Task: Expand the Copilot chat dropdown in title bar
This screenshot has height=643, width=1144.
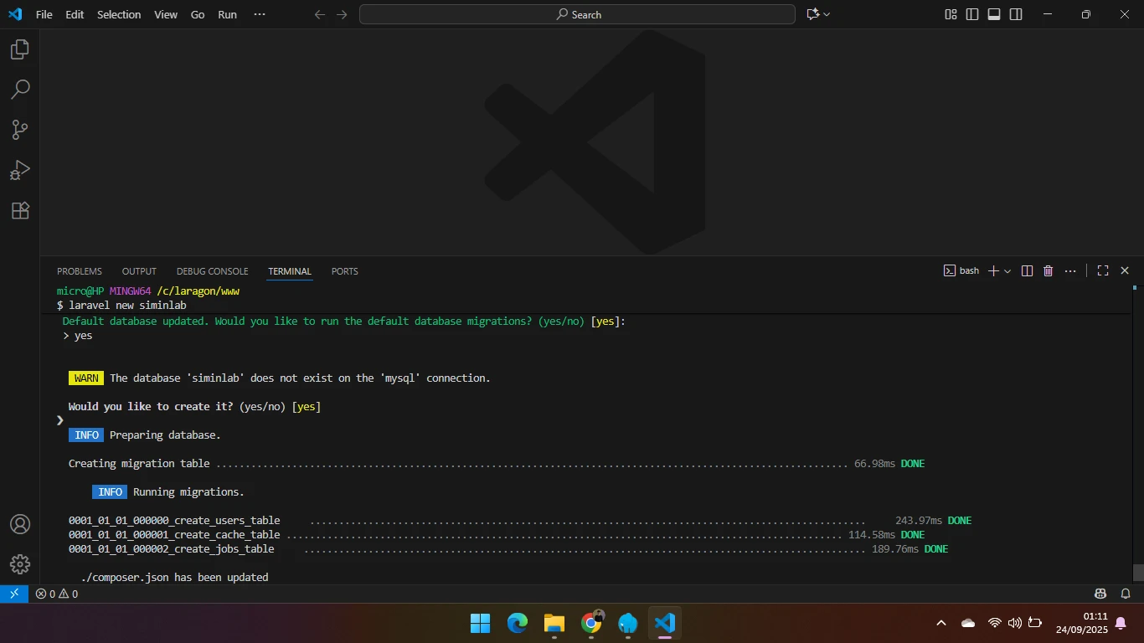Action: tap(827, 14)
